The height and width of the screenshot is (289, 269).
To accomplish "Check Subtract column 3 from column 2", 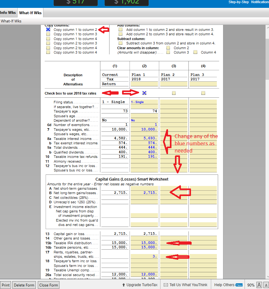I will tap(120, 43).
